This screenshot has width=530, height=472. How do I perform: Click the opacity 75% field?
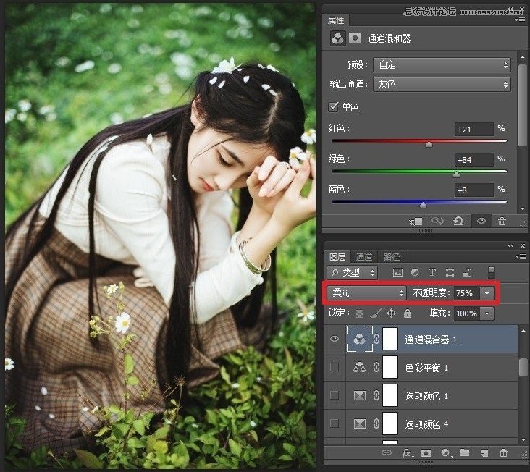click(467, 293)
